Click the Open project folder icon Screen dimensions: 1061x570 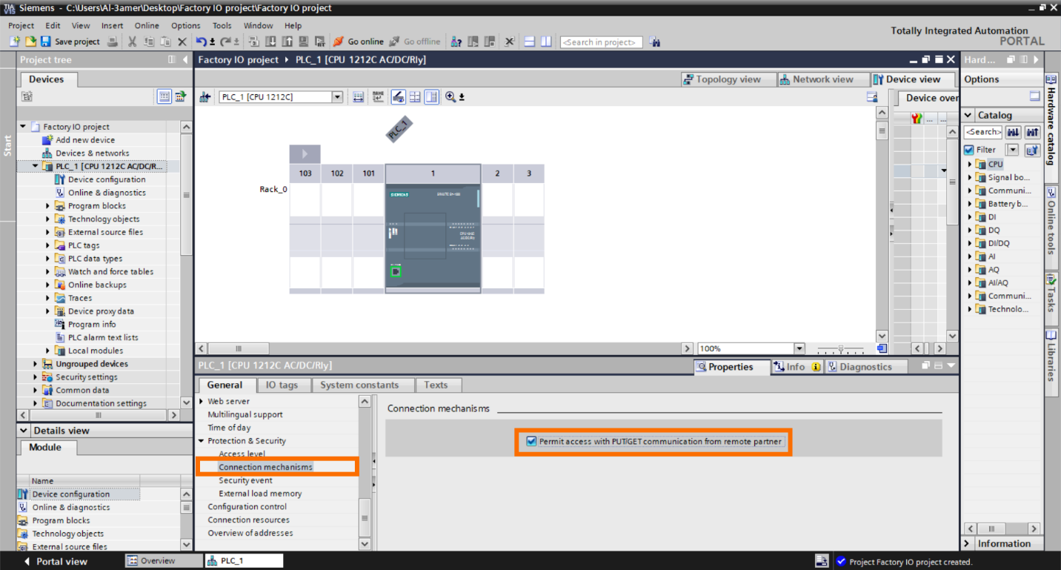pos(31,42)
